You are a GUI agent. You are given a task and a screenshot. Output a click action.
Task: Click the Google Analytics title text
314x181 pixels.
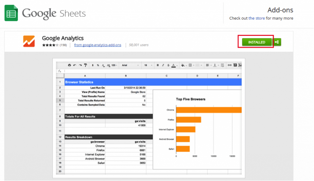[x=63, y=38]
